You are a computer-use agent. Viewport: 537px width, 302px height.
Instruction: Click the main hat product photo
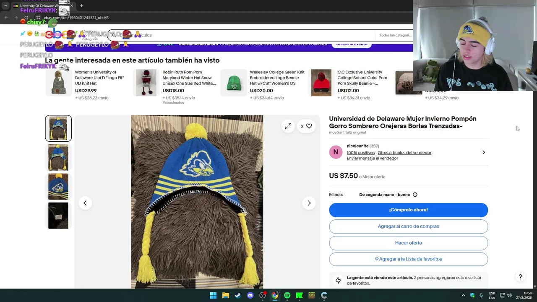(197, 202)
